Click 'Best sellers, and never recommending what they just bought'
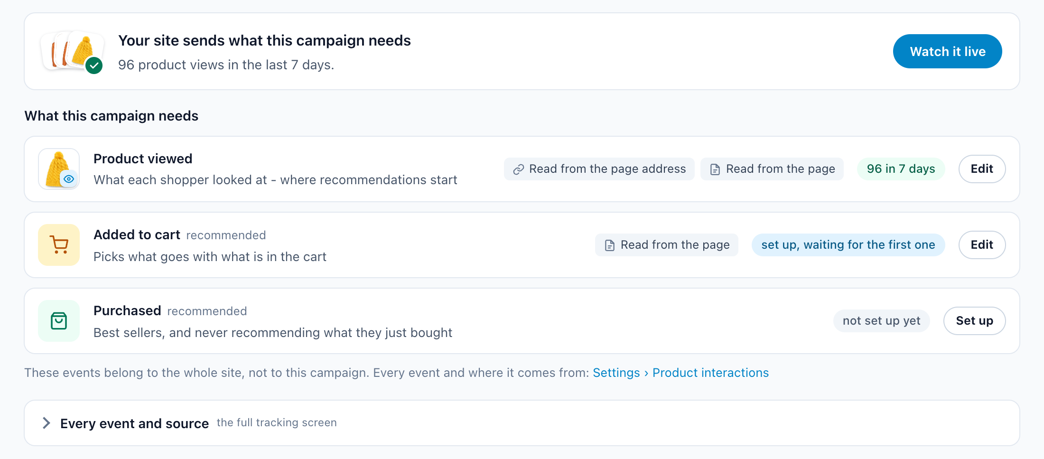 click(x=273, y=333)
